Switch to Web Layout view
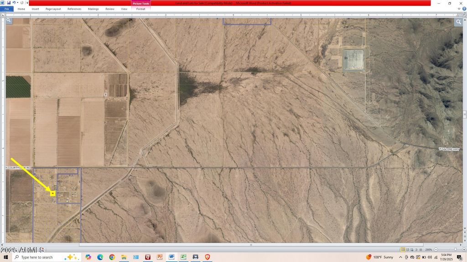The width and height of the screenshot is (467, 262). pos(411,249)
